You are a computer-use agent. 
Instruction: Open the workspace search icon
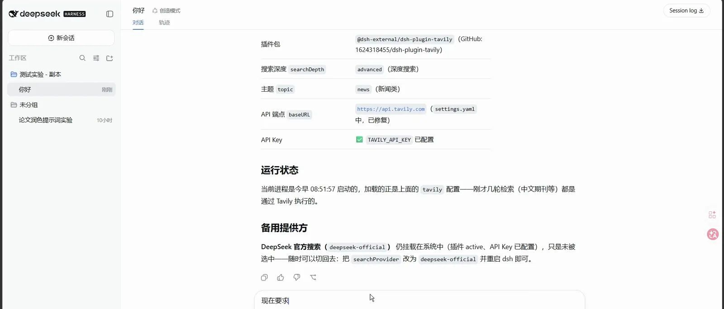pos(82,58)
